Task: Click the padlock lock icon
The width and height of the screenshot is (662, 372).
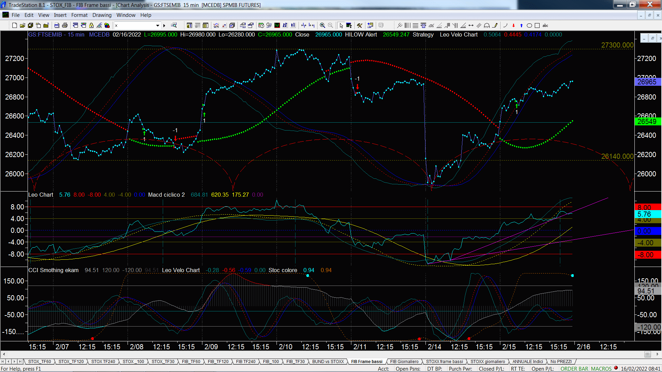Action: click(91, 25)
